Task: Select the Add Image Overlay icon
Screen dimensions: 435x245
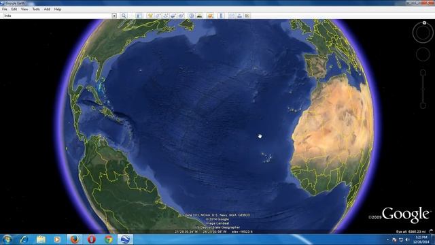Action: pyautogui.click(x=173, y=16)
